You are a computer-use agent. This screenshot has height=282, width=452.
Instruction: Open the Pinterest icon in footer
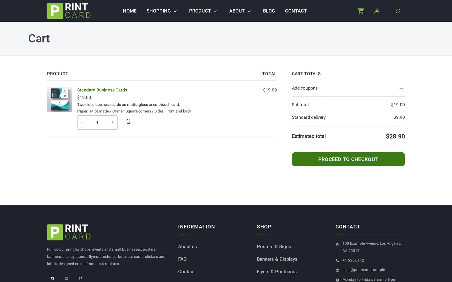coord(80,278)
